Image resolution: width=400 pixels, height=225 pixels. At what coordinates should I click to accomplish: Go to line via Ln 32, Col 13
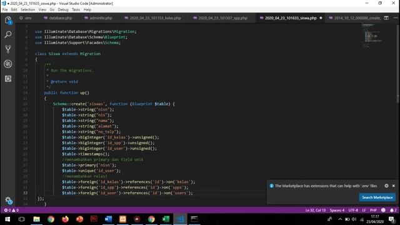[x=315, y=210]
